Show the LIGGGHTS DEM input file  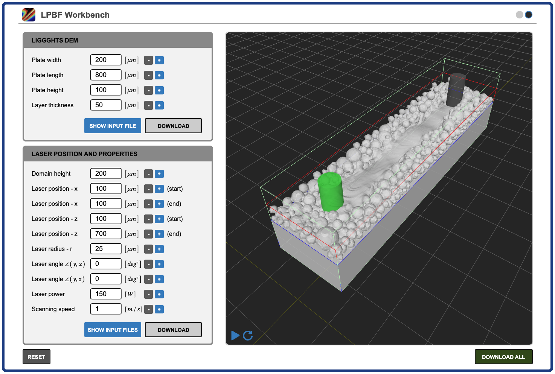click(x=113, y=126)
